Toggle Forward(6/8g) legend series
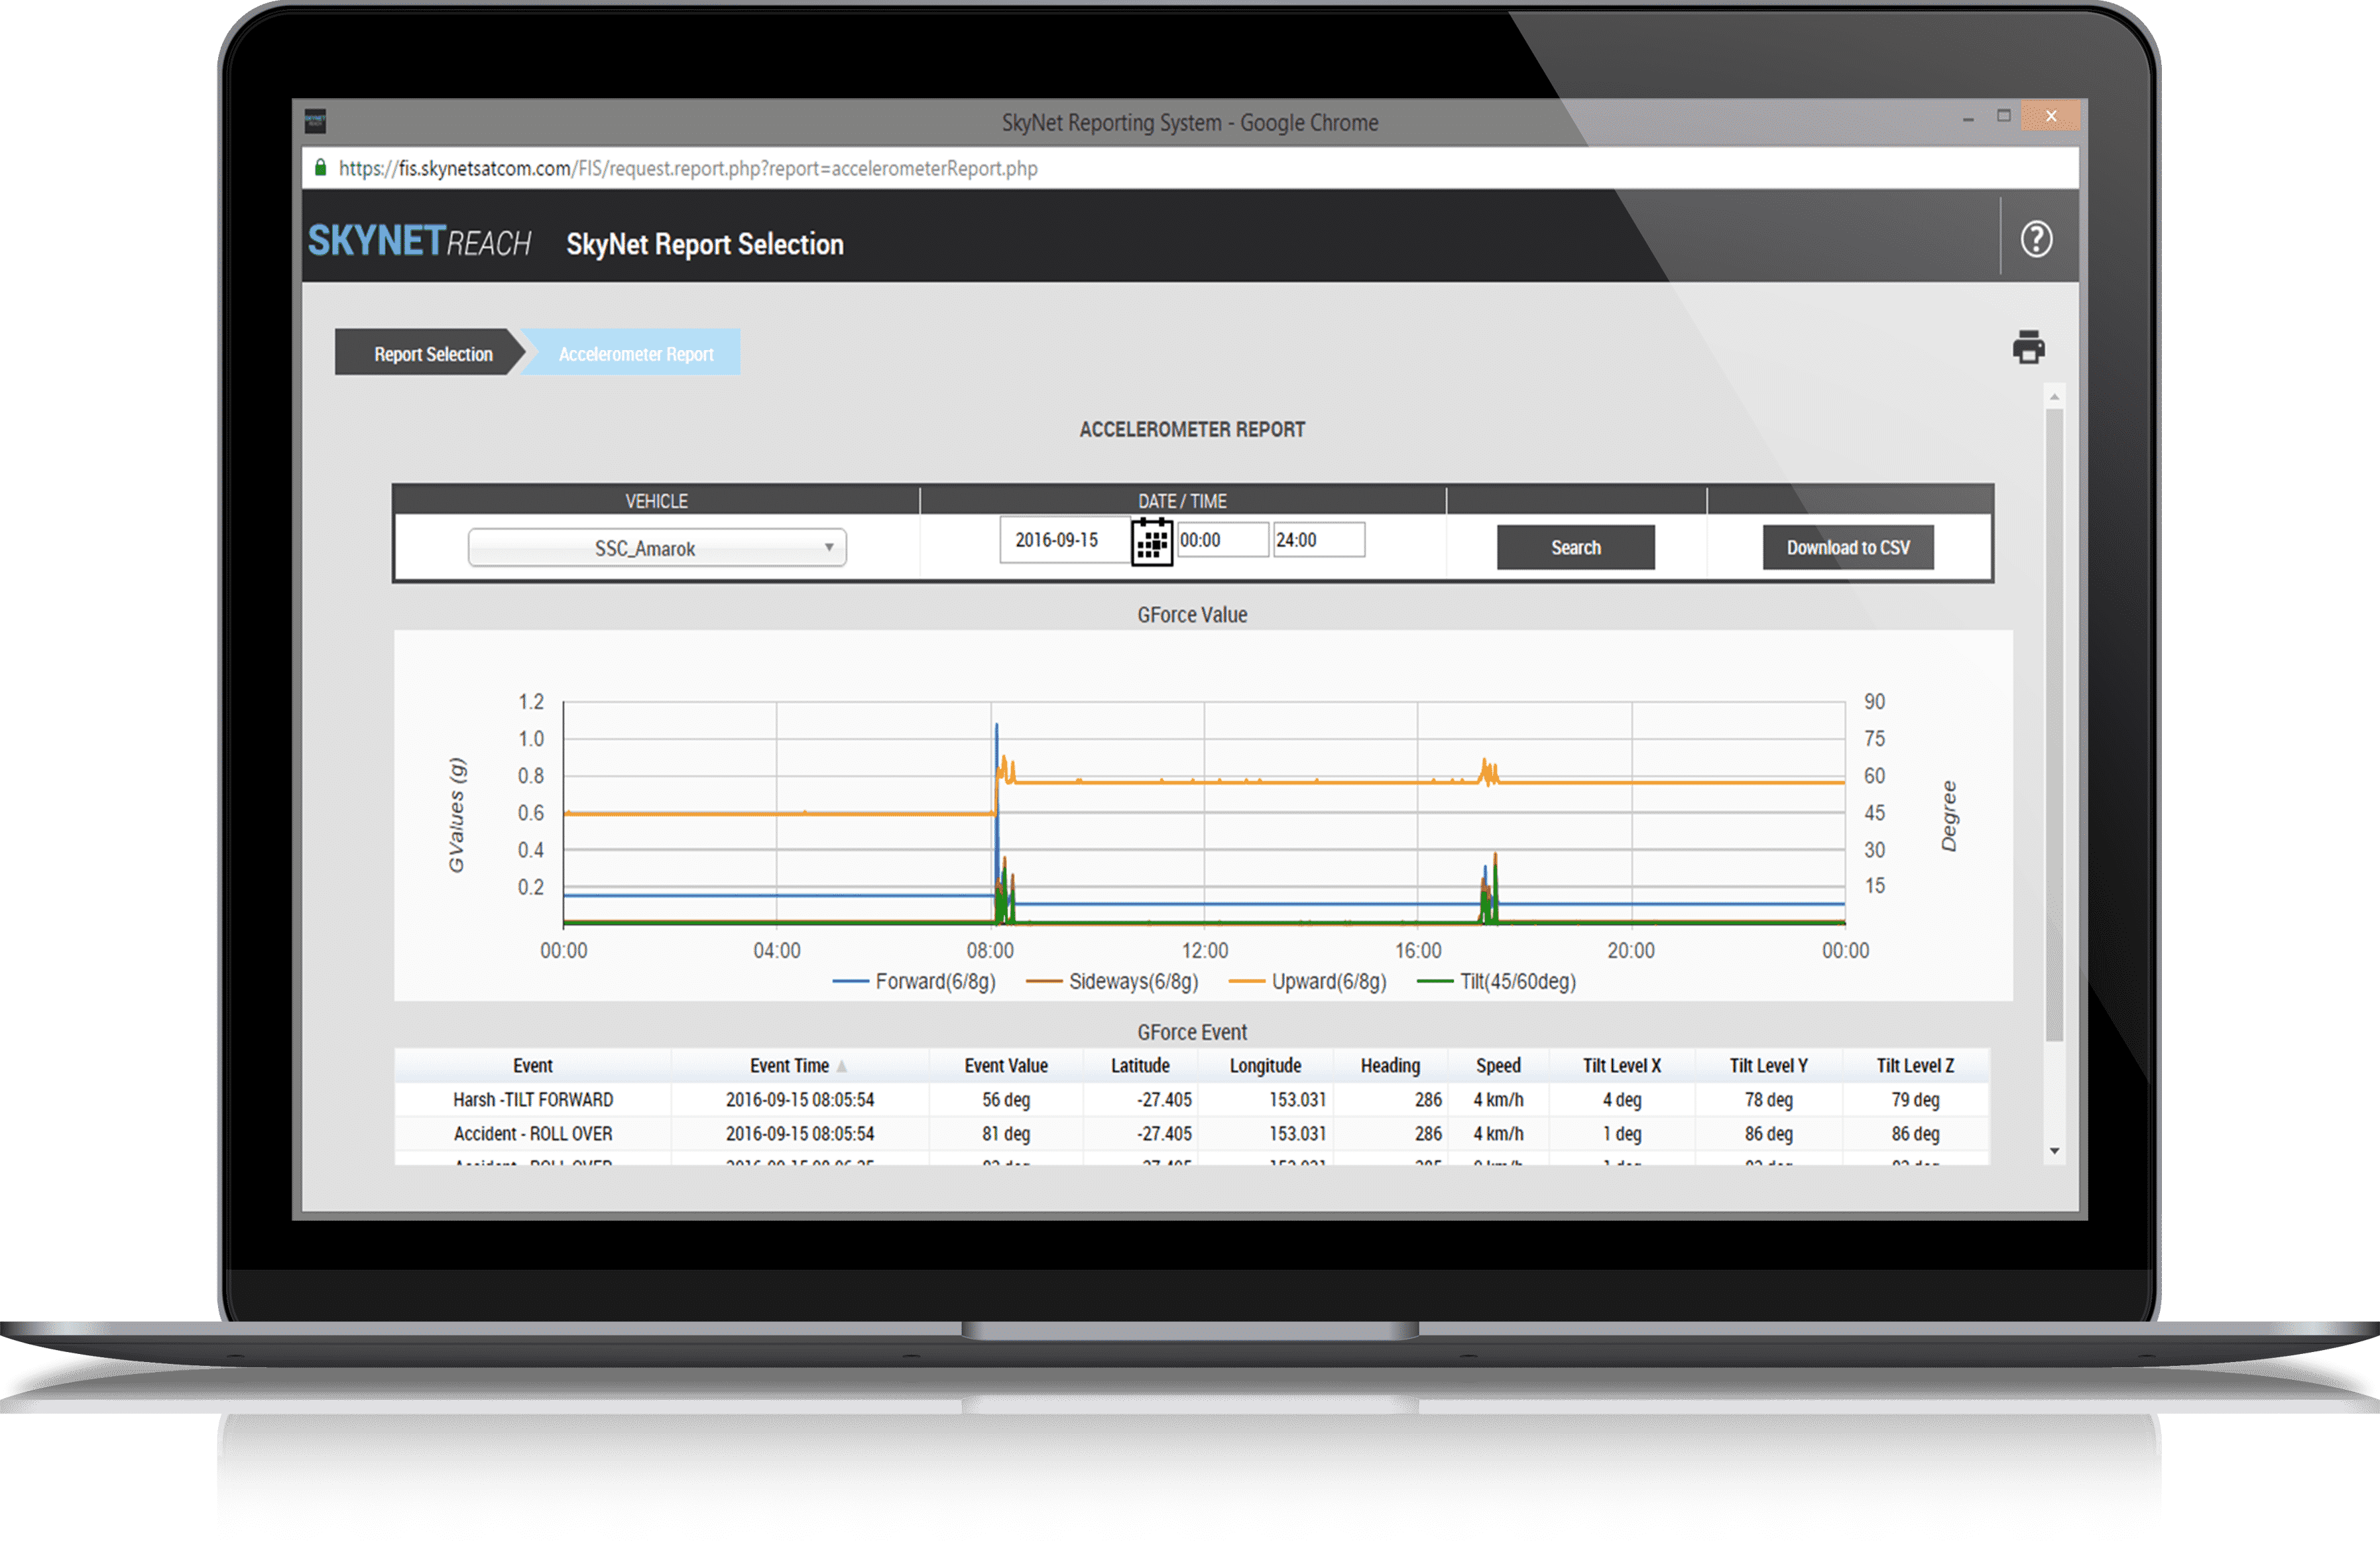The width and height of the screenshot is (2380, 1541). pos(913,982)
